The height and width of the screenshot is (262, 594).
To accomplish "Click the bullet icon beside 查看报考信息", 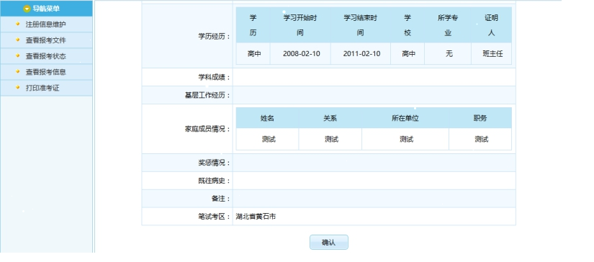I will (x=18, y=71).
